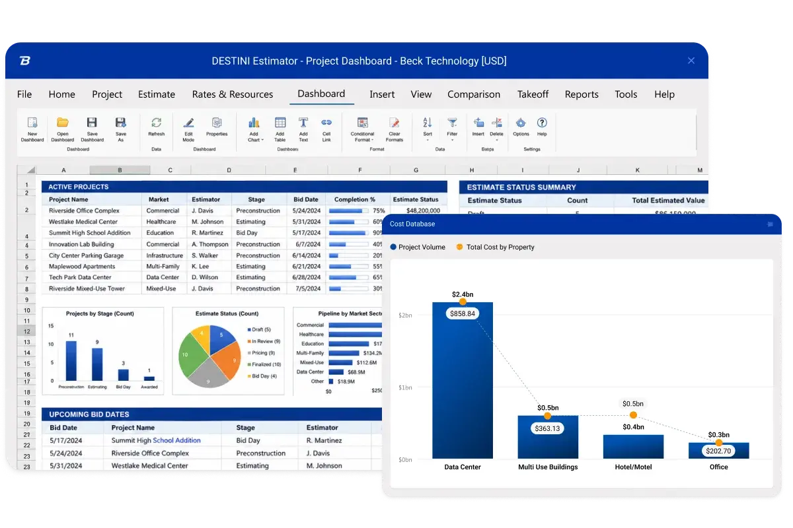This screenshot has width=793, height=528.
Task: Click the Data Center bar in Cost Database chart
Action: pos(463,380)
